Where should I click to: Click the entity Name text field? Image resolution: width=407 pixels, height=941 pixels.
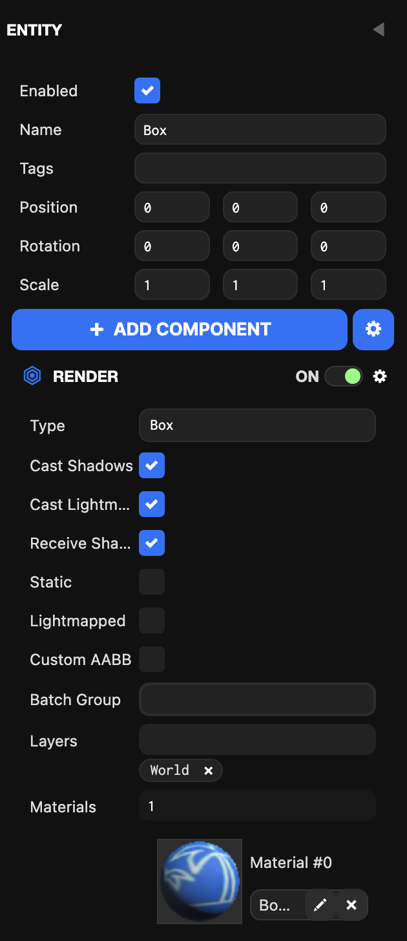(260, 130)
